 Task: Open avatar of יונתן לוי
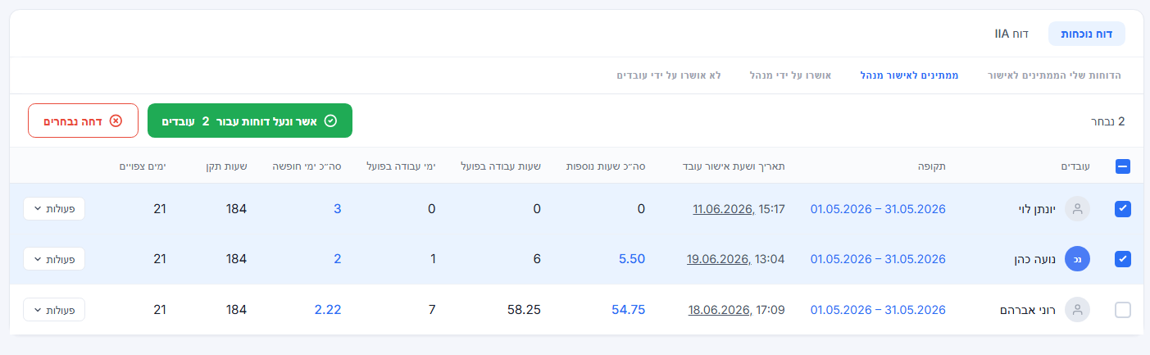click(1077, 209)
